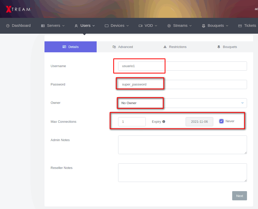The height and width of the screenshot is (209, 258).
Task: Expand the Bouquets navigation menu
Action: pyautogui.click(x=215, y=26)
